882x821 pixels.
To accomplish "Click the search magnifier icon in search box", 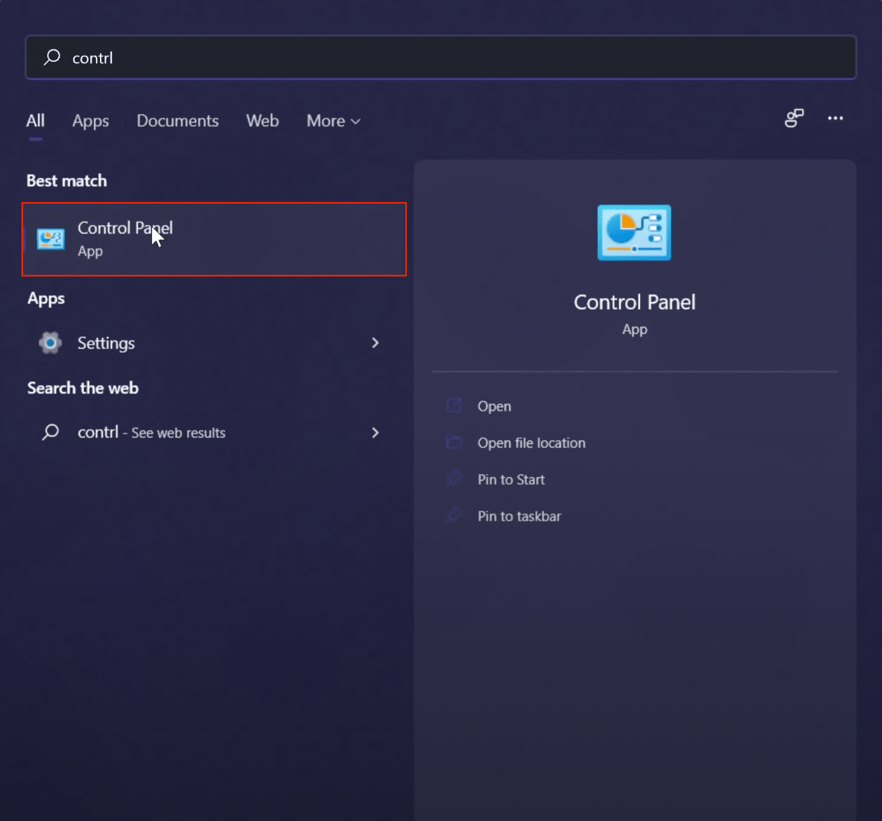I will pyautogui.click(x=53, y=56).
